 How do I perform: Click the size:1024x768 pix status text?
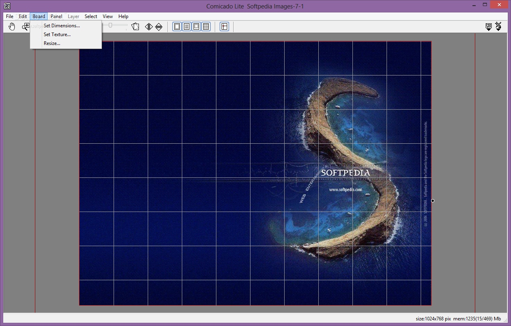tap(433, 319)
